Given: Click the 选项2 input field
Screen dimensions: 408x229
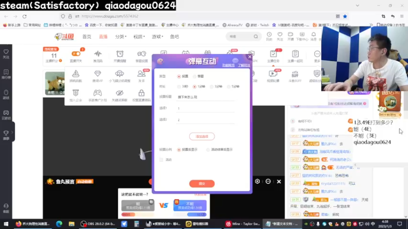Looking at the screenshot, I should click(206, 120).
